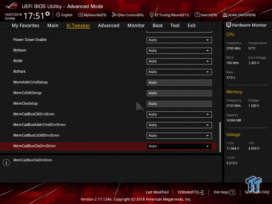Select the MemCkeSetup label

click(x=25, y=104)
